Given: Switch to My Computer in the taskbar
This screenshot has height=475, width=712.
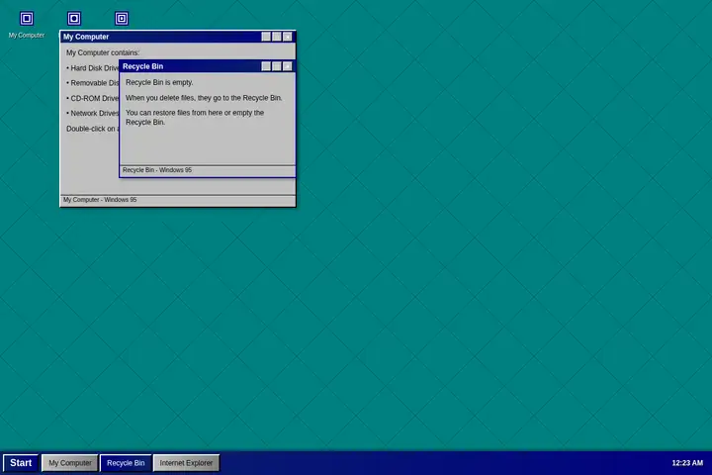Looking at the screenshot, I should pyautogui.click(x=70, y=463).
